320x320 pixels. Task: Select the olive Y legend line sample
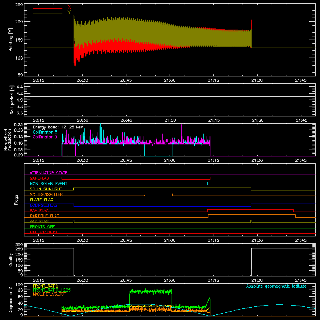[48, 14]
